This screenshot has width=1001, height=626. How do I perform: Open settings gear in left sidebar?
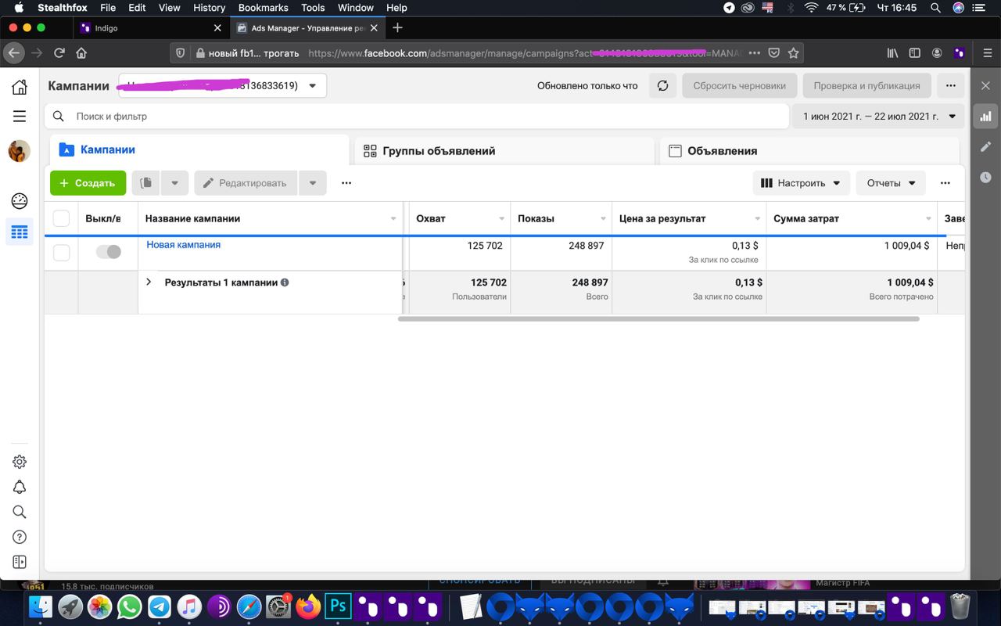click(x=20, y=462)
